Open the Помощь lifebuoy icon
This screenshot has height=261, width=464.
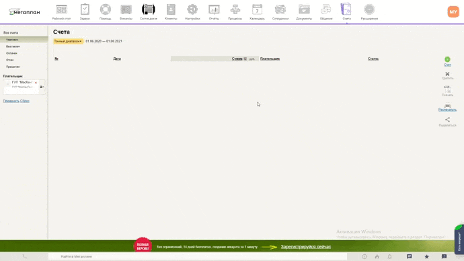click(x=106, y=9)
